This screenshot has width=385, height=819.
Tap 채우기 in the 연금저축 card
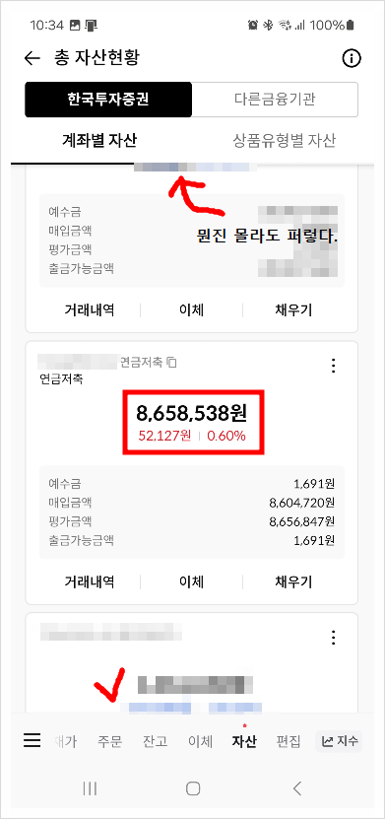click(x=293, y=581)
